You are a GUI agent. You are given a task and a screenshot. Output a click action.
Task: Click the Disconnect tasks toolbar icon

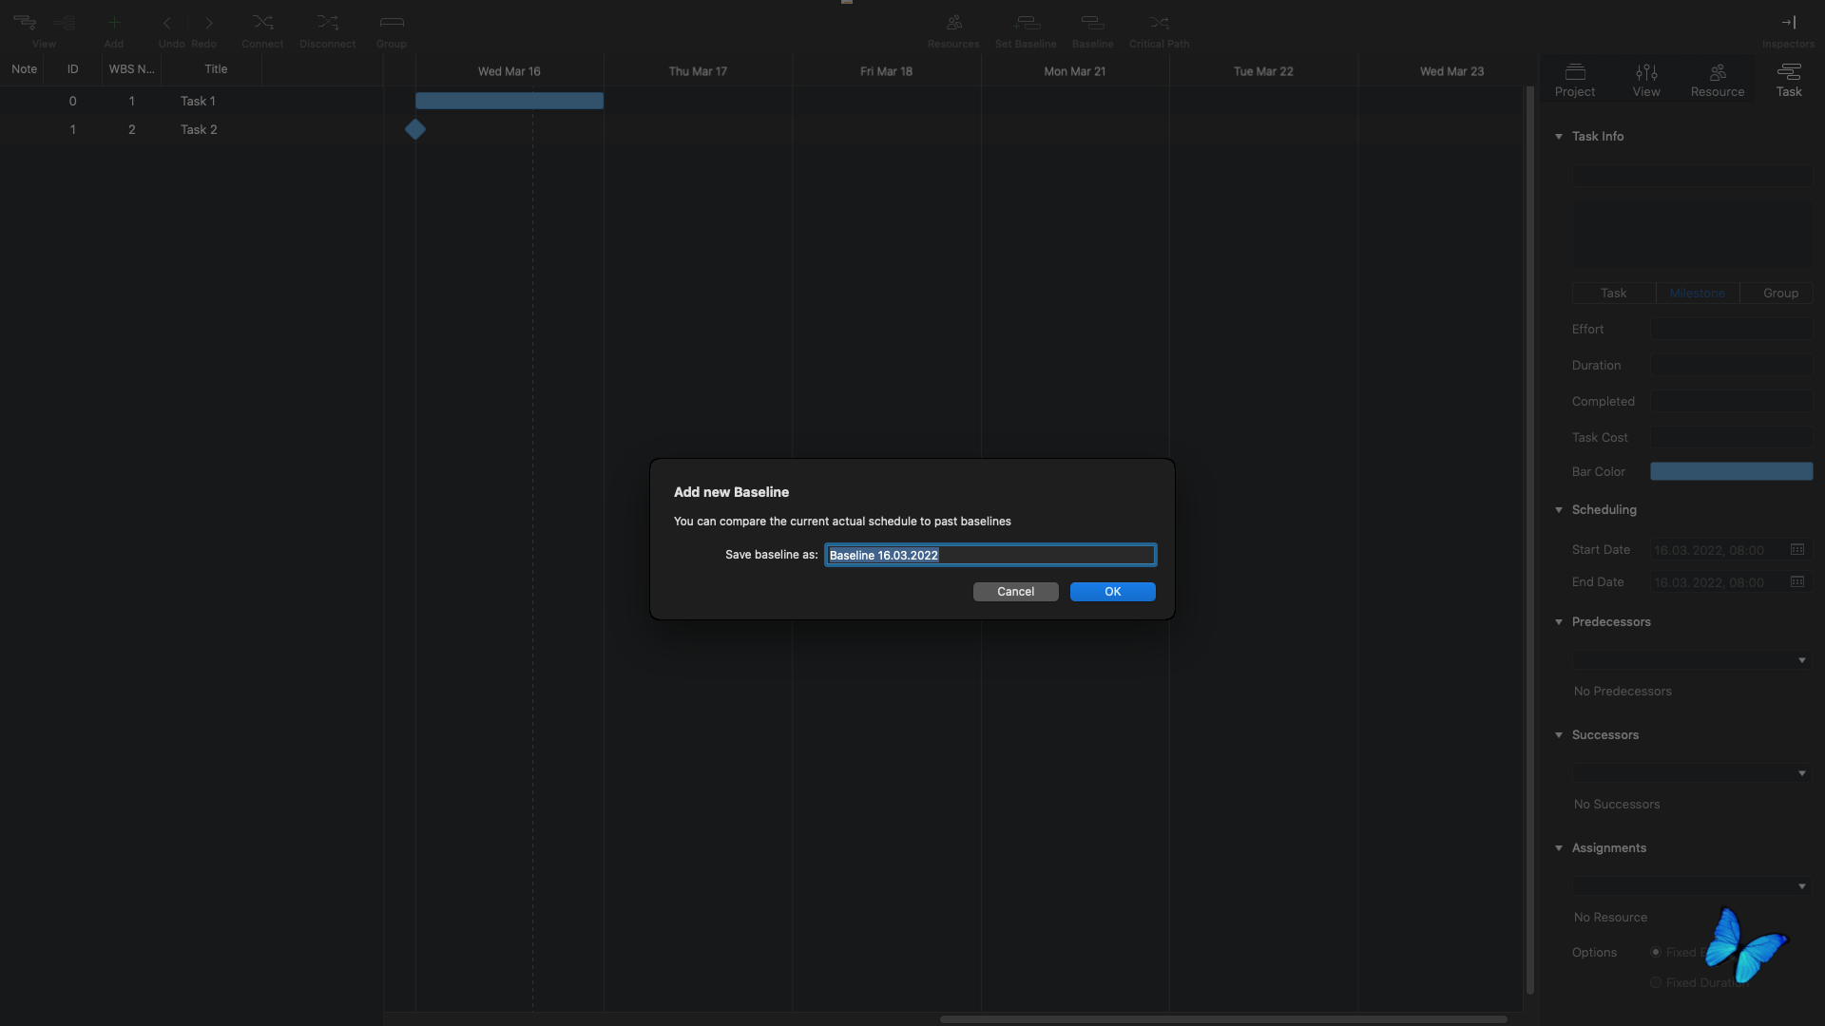pos(327,23)
